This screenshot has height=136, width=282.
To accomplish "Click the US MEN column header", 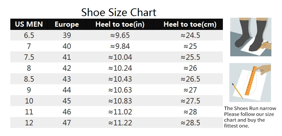I will 29,24.
